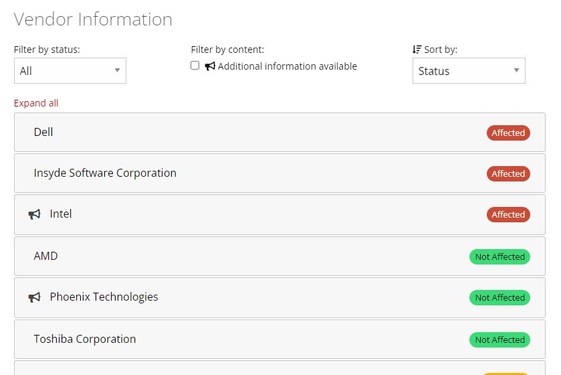Click Affected badge on Dell row

(x=508, y=133)
